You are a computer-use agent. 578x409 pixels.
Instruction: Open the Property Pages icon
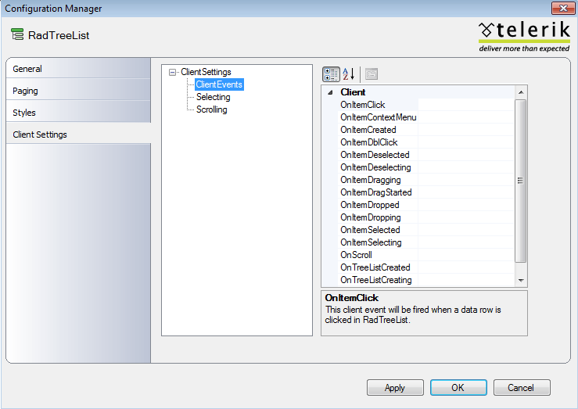click(372, 74)
